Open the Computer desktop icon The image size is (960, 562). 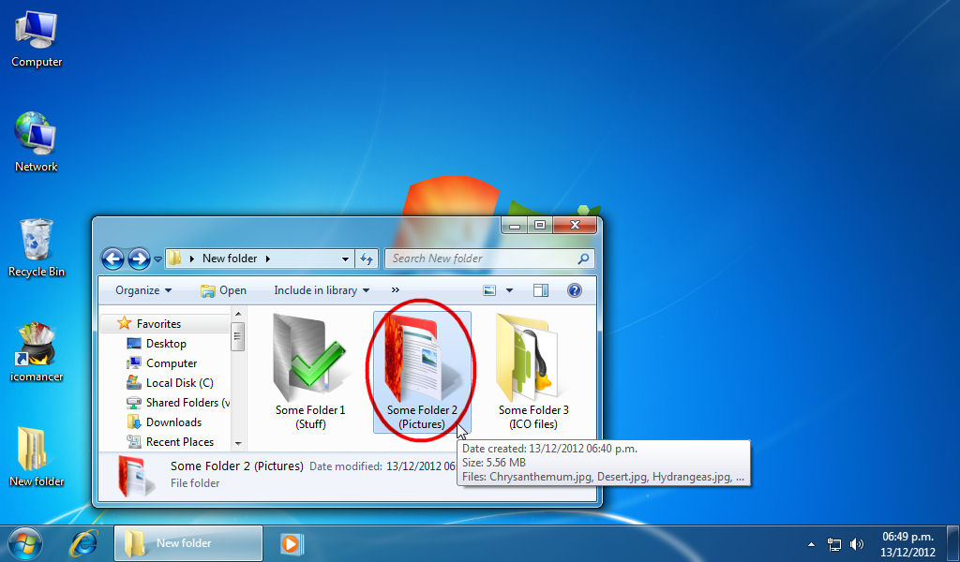[x=37, y=37]
